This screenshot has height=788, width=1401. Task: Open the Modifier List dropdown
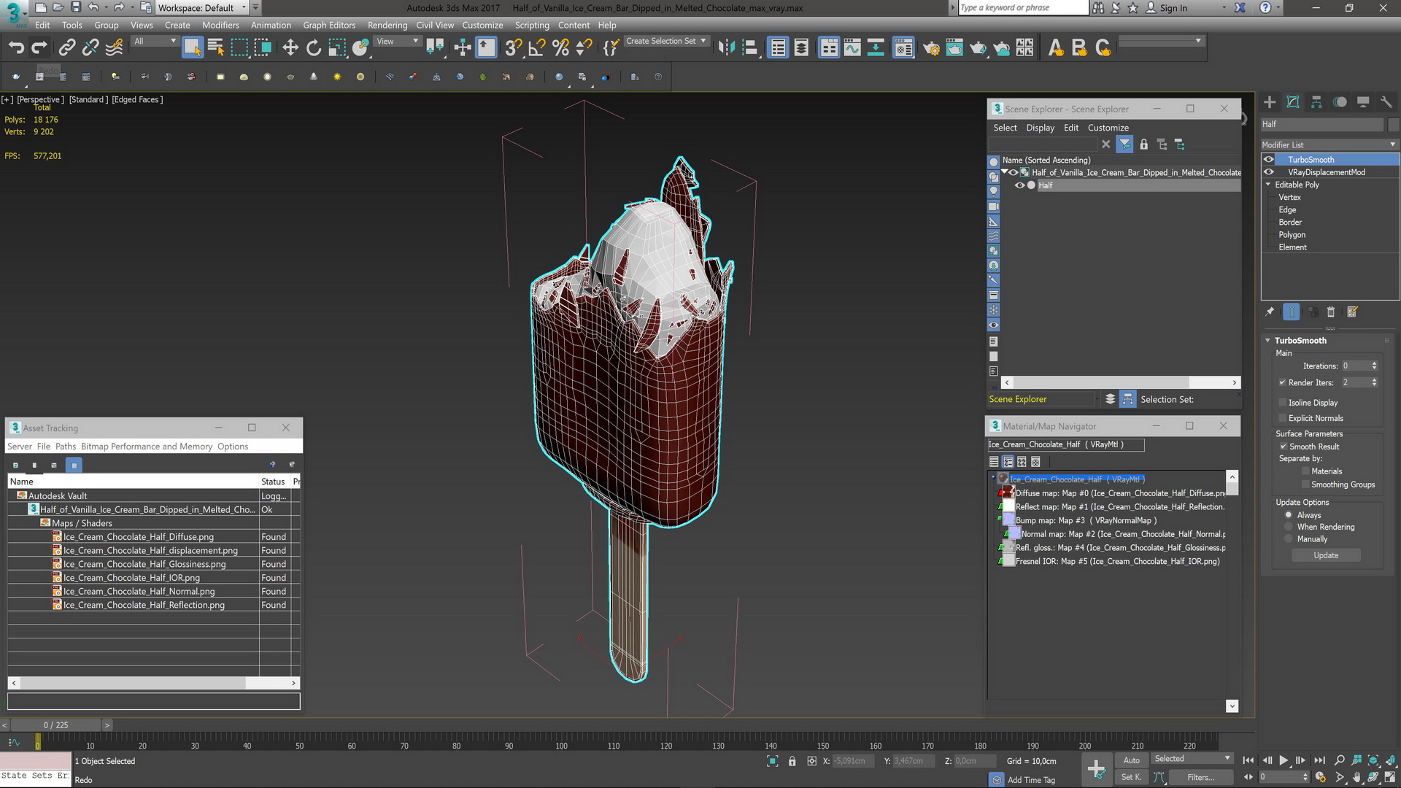pos(1329,144)
